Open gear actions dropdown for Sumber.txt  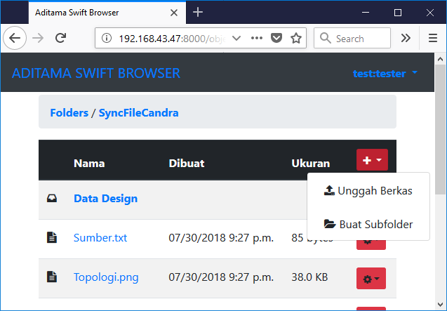371,244
